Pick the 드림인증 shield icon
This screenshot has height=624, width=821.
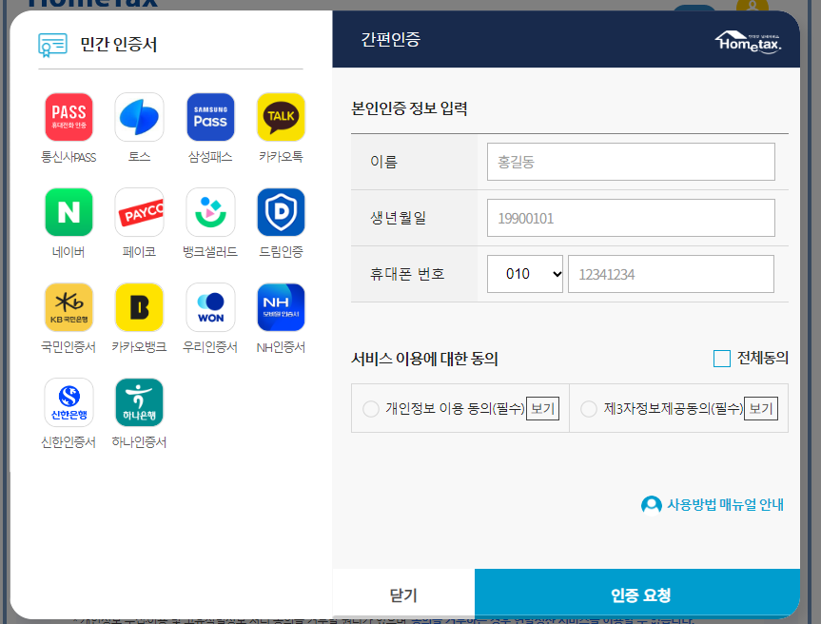pos(282,212)
